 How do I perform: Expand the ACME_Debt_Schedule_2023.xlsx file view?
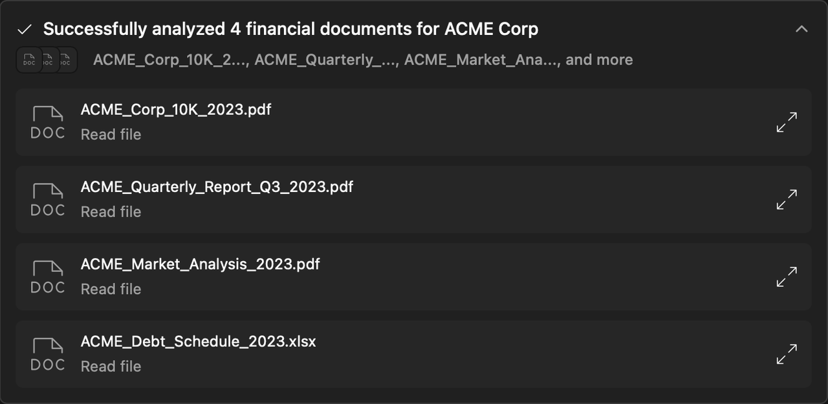[787, 354]
